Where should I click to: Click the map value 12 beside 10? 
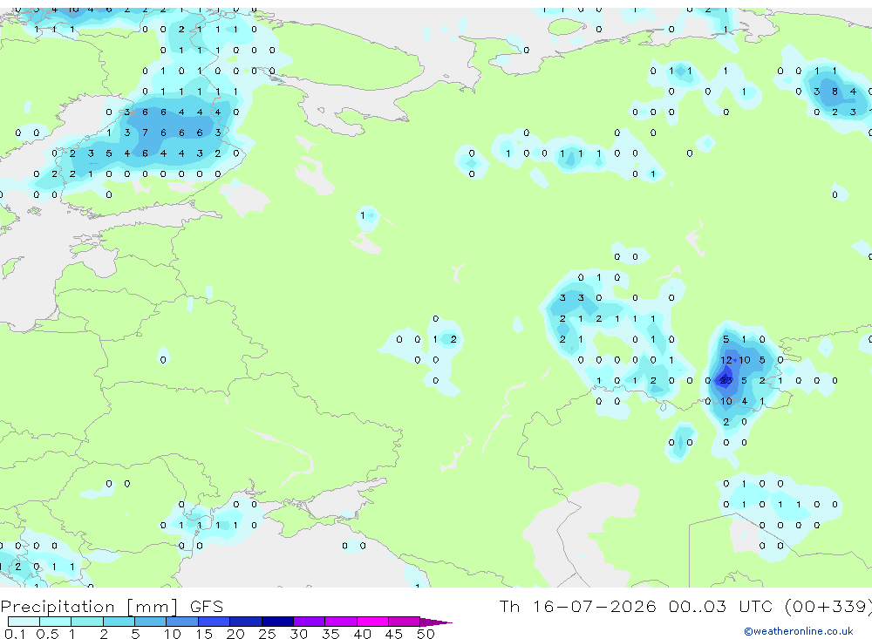coord(726,360)
